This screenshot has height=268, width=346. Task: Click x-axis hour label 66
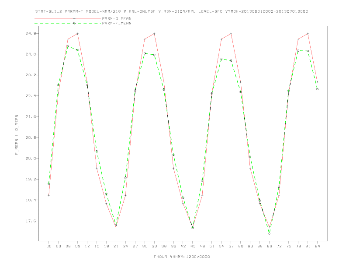pos(260,246)
